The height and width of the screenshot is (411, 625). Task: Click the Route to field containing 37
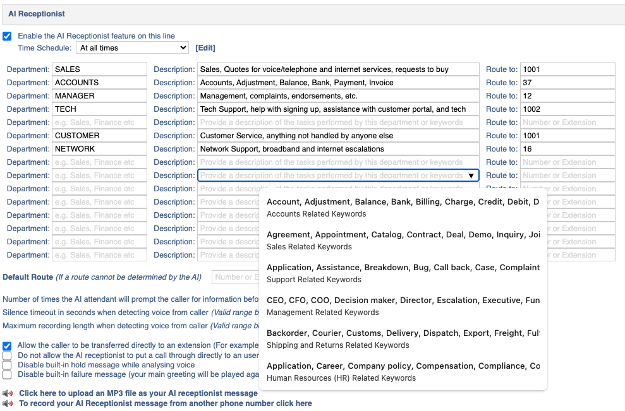[x=567, y=83]
